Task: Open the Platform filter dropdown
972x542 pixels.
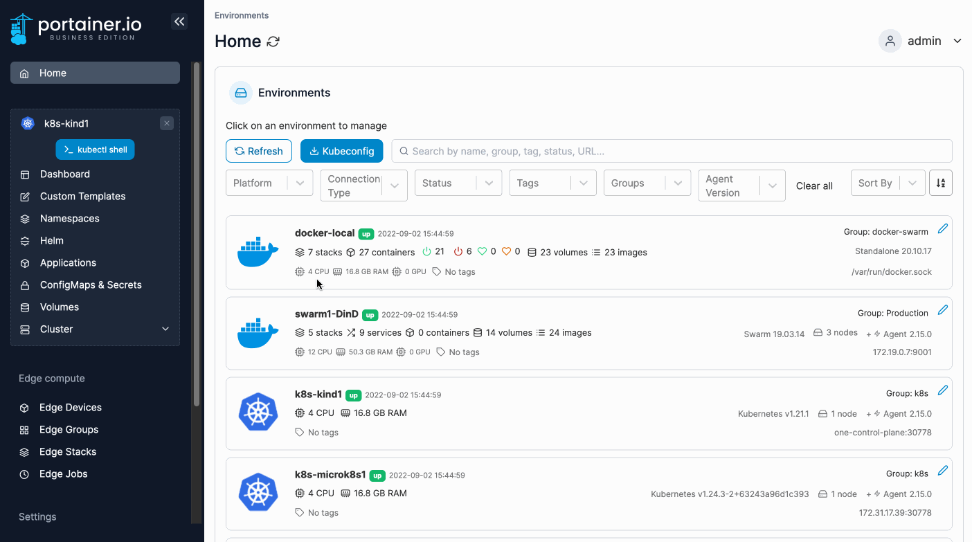Action: [x=269, y=183]
